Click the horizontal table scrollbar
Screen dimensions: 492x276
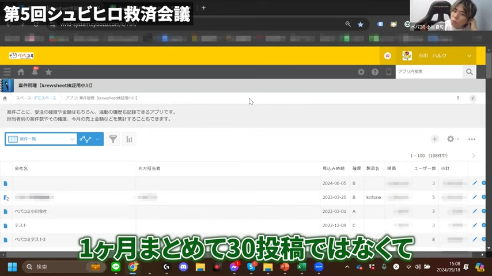(x=243, y=255)
